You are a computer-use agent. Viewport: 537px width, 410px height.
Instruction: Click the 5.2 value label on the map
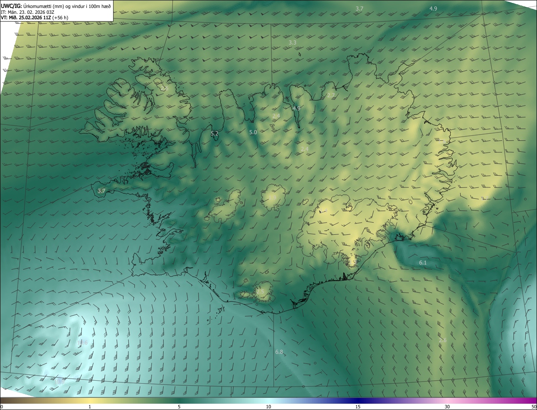[214, 134]
